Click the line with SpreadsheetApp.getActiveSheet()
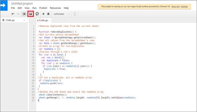Image resolution: width=197 pixels, height=112 pixels. click(x=67, y=38)
